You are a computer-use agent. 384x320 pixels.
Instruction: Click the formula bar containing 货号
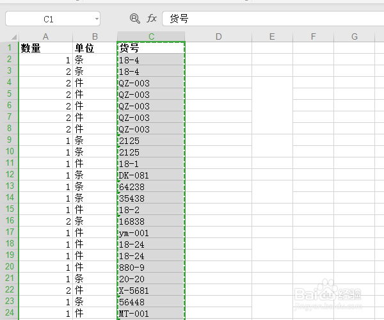(273, 19)
